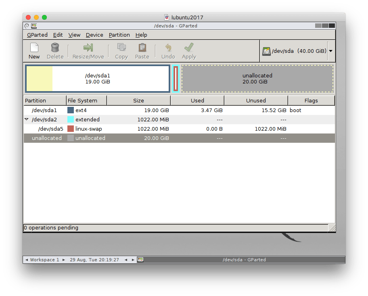Sort by Size column header
The height and width of the screenshot is (296, 368).
pyautogui.click(x=139, y=101)
